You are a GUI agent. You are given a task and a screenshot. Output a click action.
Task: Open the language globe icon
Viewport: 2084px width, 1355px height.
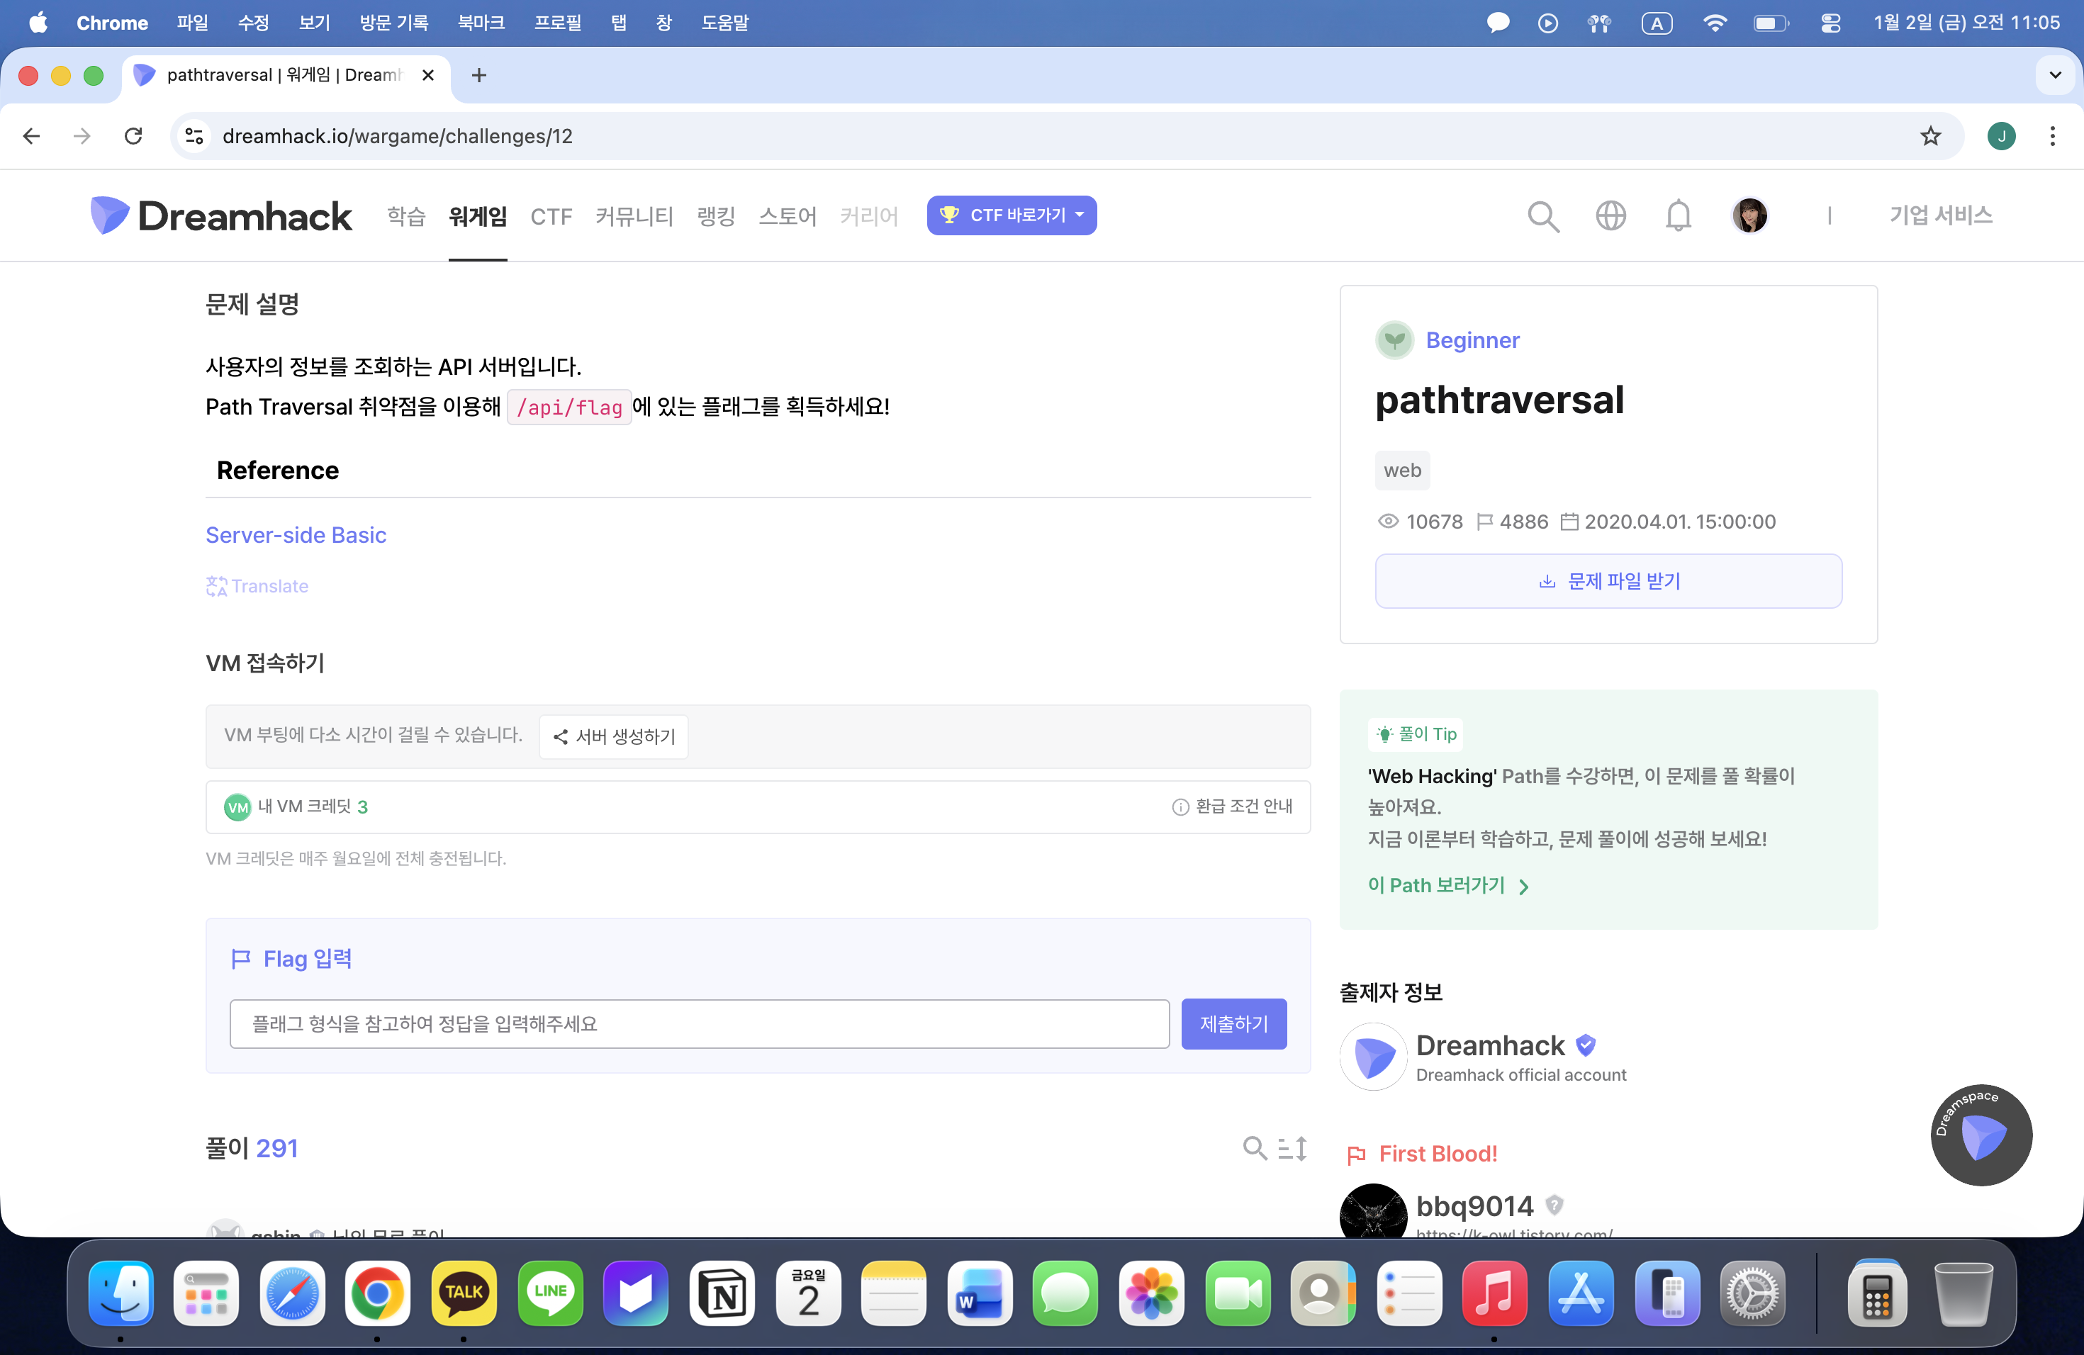[1610, 215]
